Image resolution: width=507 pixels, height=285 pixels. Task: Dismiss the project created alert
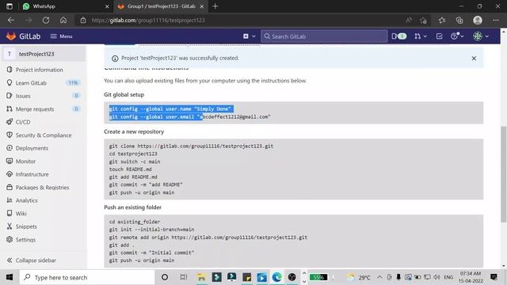(474, 58)
